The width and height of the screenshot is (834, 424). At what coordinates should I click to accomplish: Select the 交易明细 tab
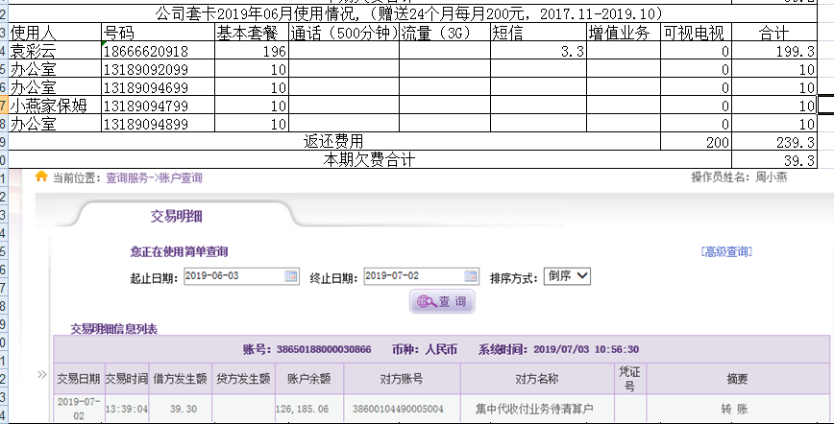(176, 217)
